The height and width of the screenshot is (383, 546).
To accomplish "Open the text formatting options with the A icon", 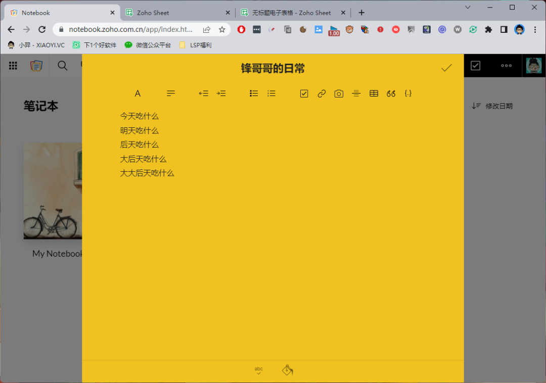I will [x=138, y=93].
